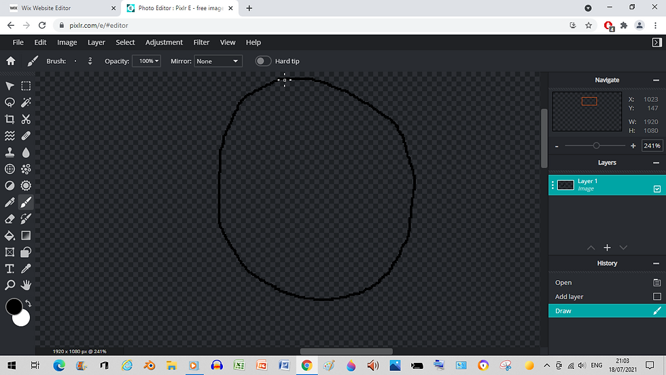Select the Shape tool
666x375 pixels.
tap(26, 252)
